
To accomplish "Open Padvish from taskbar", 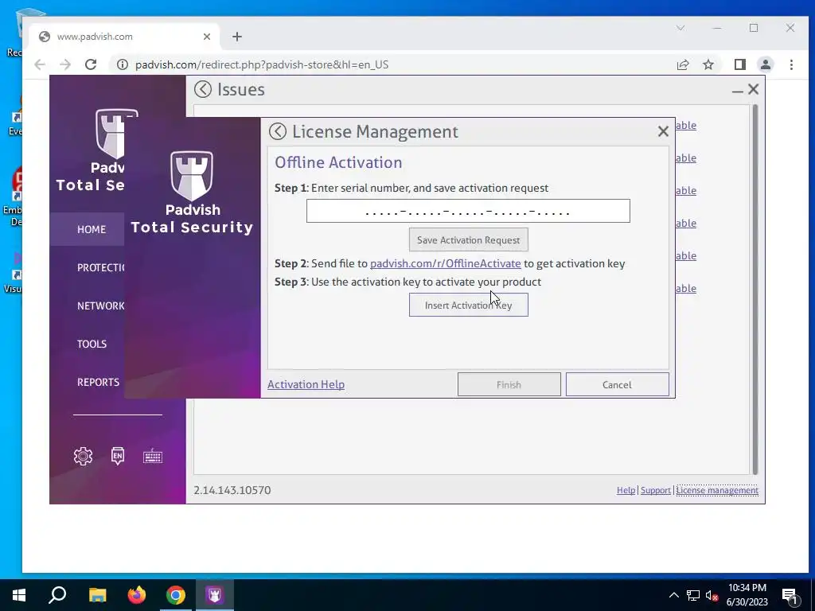I will coord(215,595).
